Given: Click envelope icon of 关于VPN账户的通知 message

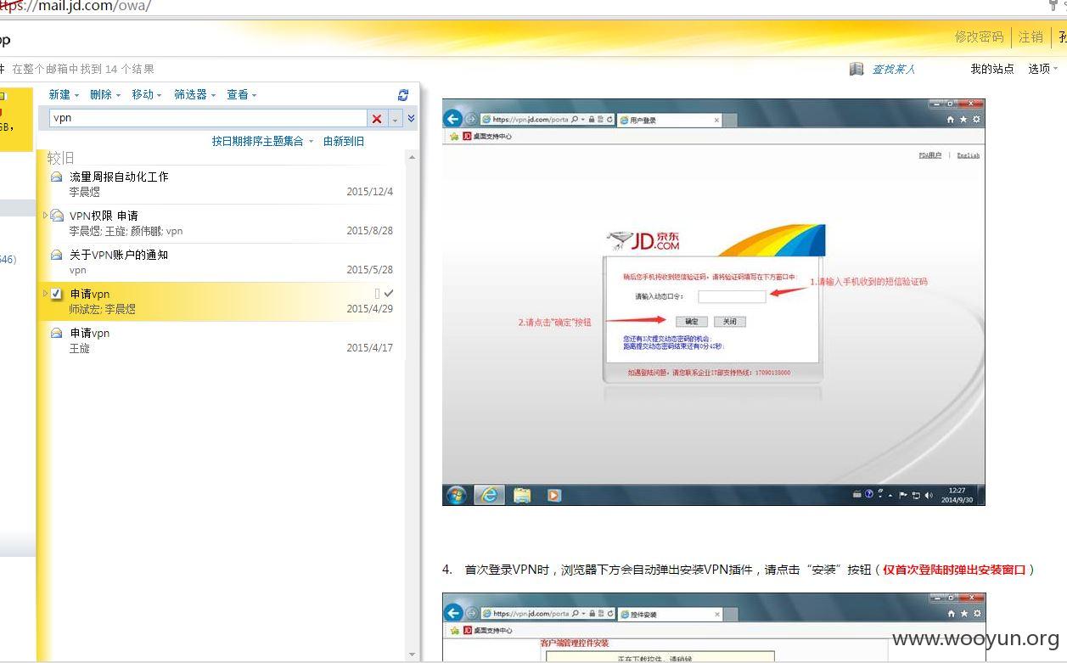Looking at the screenshot, I should (x=57, y=255).
